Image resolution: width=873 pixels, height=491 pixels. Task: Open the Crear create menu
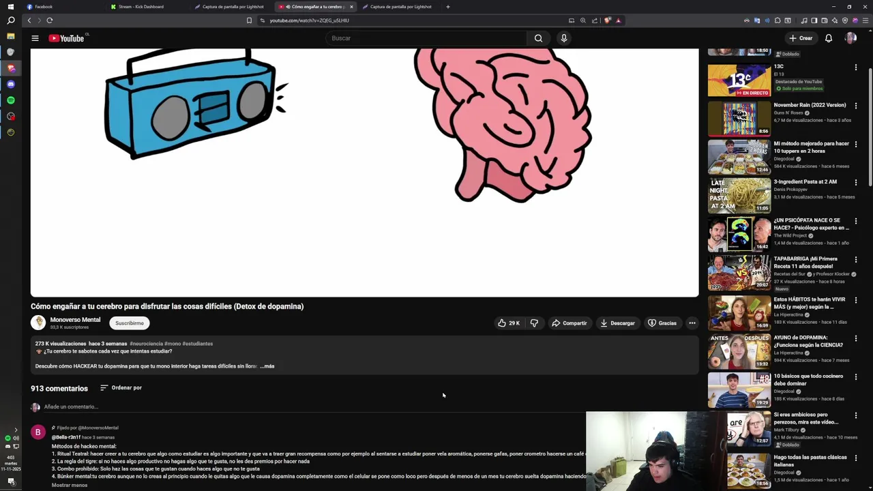click(x=801, y=38)
